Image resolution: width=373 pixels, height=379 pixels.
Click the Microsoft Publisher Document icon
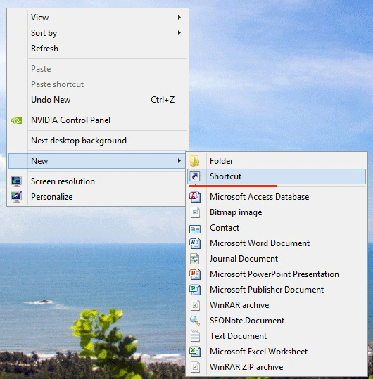click(195, 290)
